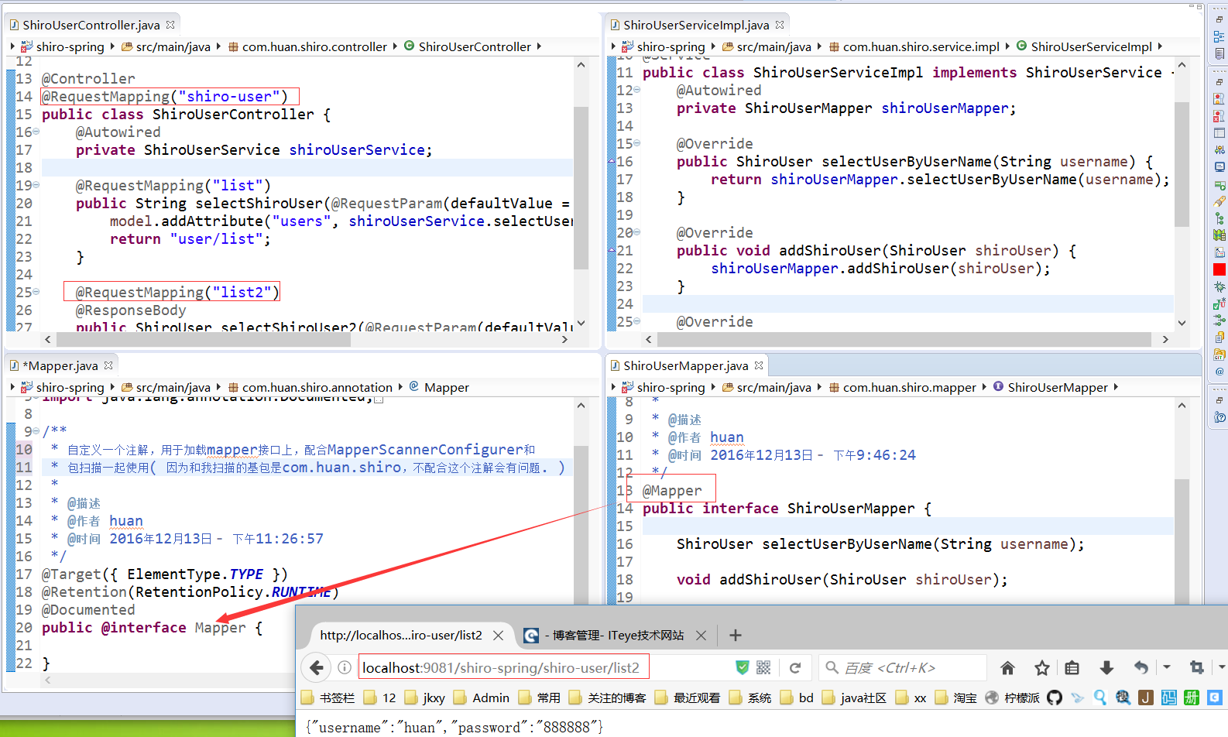Viewport: 1228px width, 737px height.
Task: Show the bookmarks list icon in browser toolbar
Action: coord(1072,667)
